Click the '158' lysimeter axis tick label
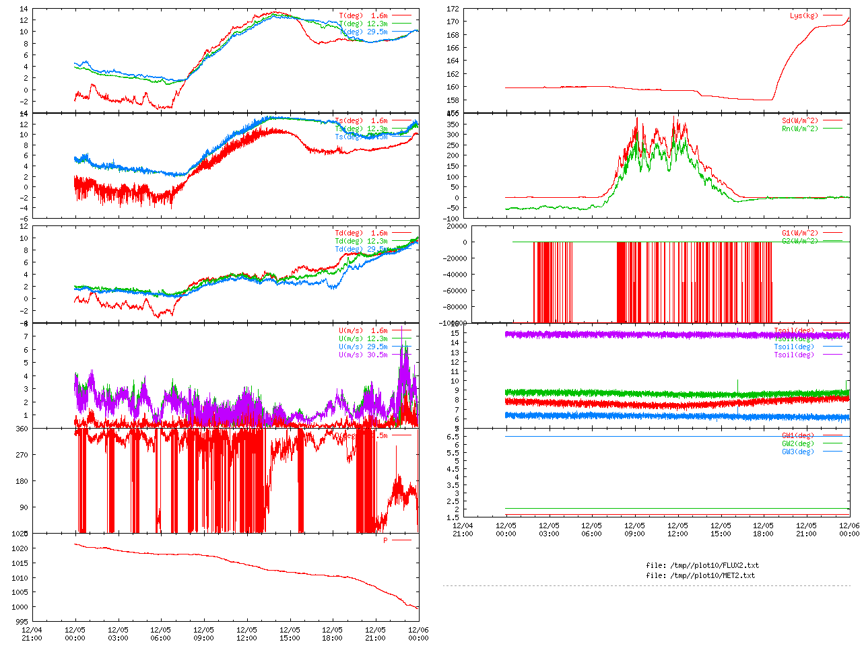 [453, 100]
